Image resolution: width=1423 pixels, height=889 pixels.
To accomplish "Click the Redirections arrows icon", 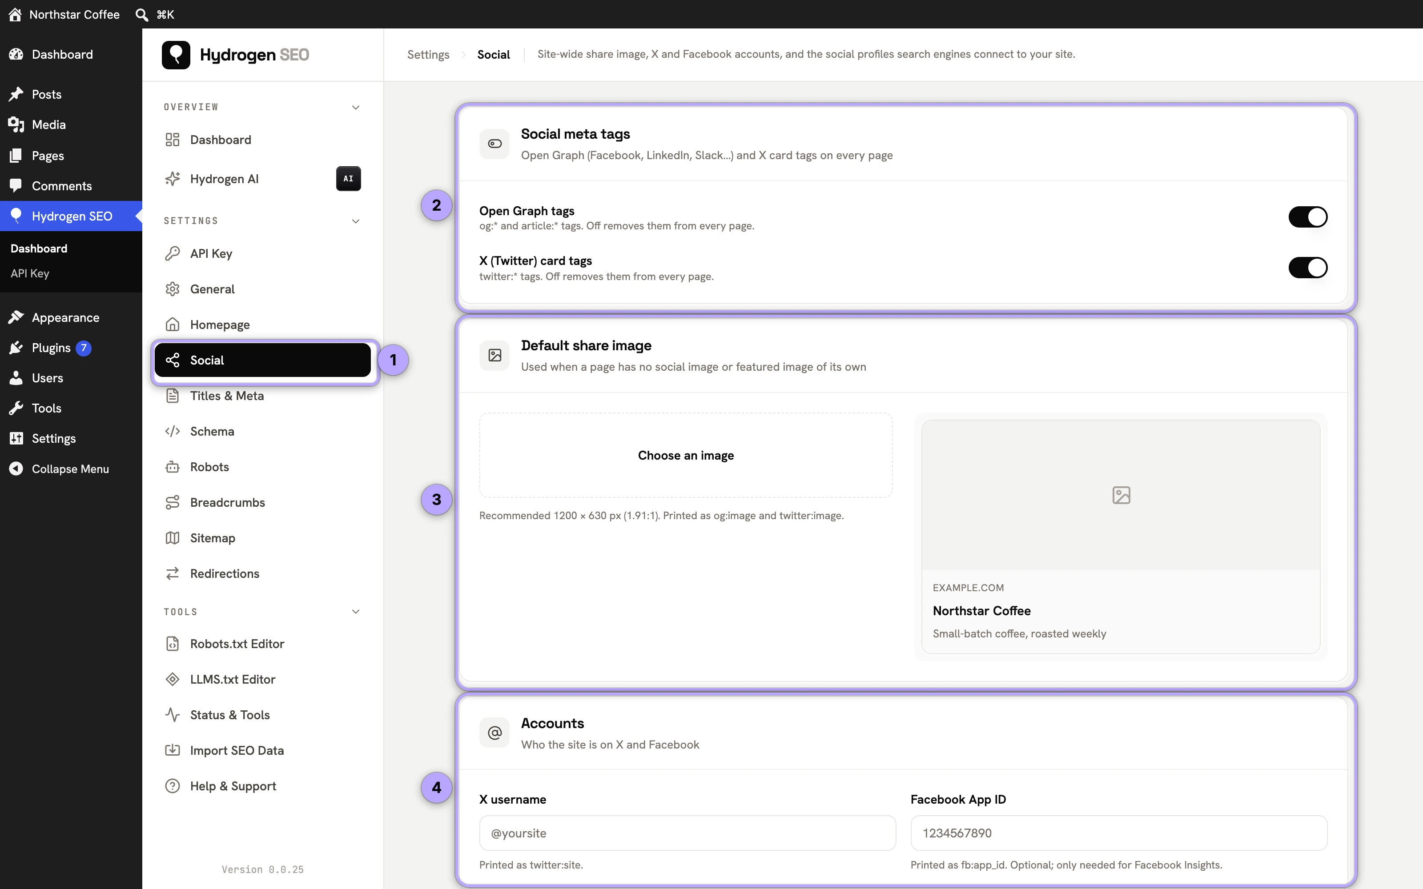I will click(172, 574).
